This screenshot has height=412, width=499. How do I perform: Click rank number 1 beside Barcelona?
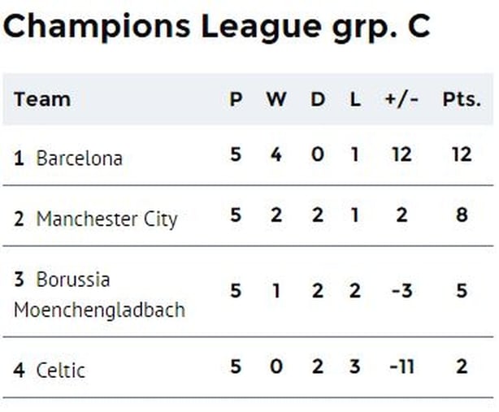click(x=19, y=158)
